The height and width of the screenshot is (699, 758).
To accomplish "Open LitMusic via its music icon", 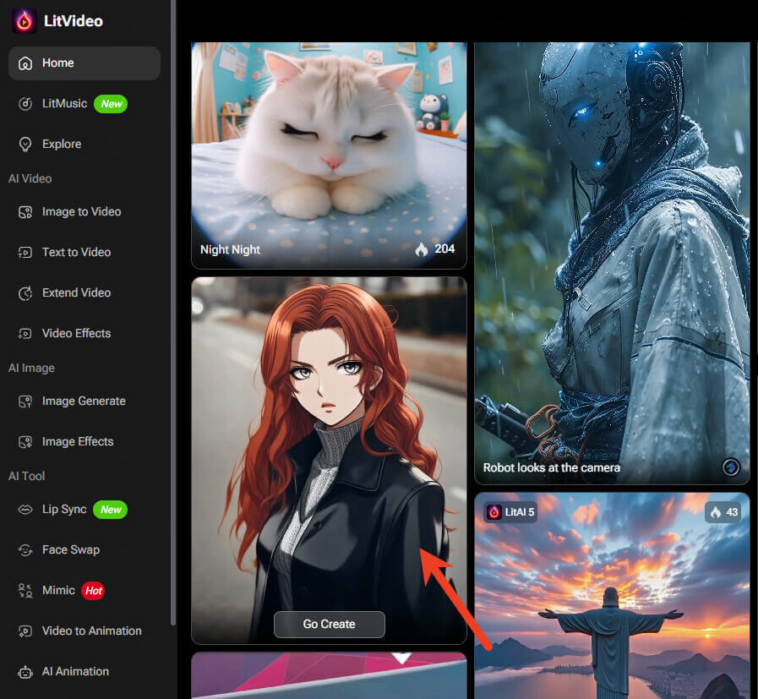I will point(25,104).
